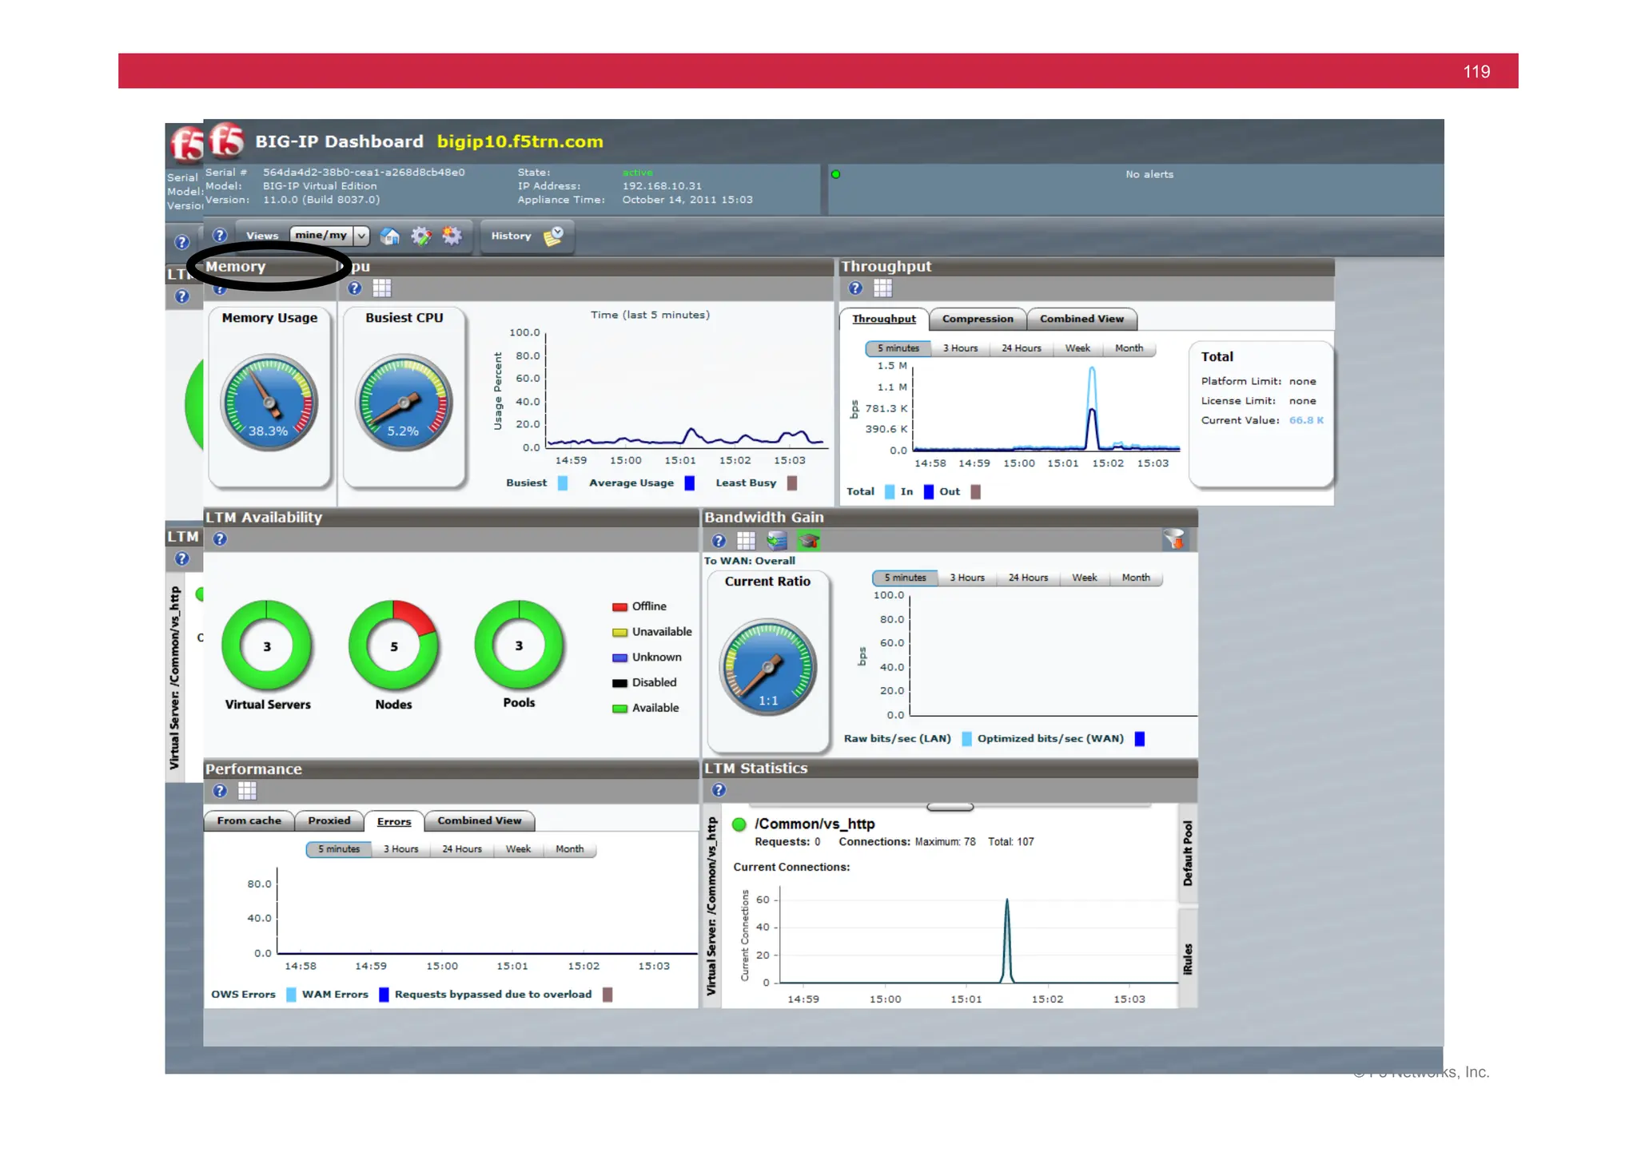
Task: Click the Throughput panel help icon
Action: 855,288
